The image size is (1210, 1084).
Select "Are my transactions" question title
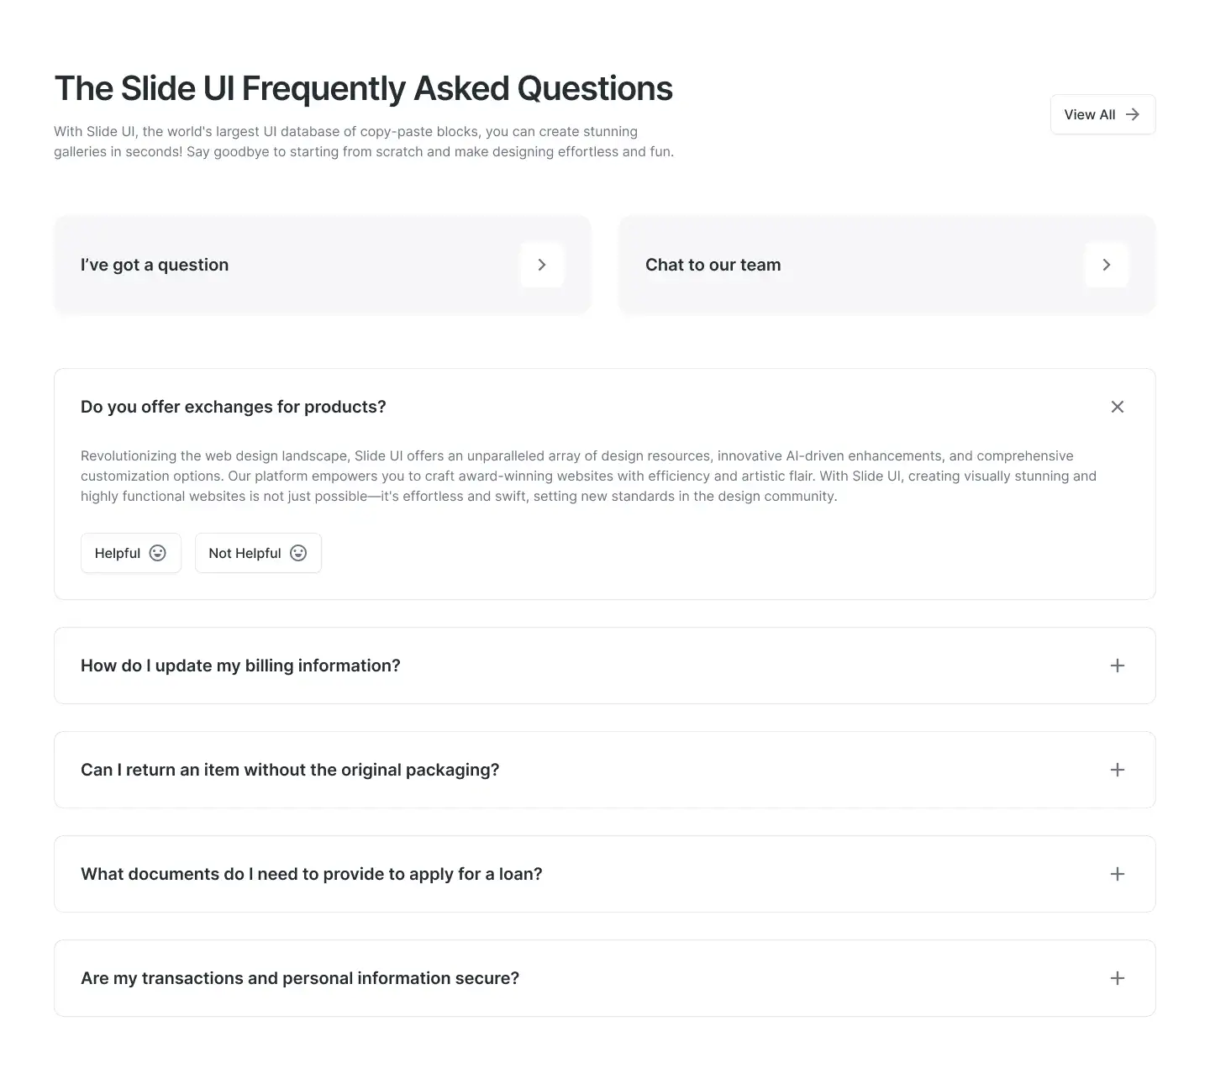click(300, 978)
